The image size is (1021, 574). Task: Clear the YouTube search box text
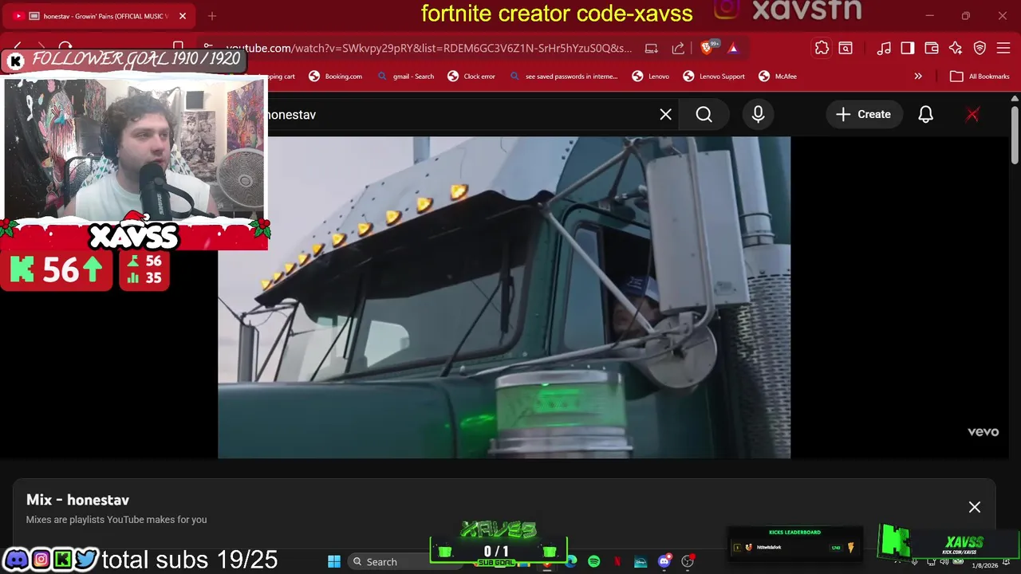pos(666,115)
